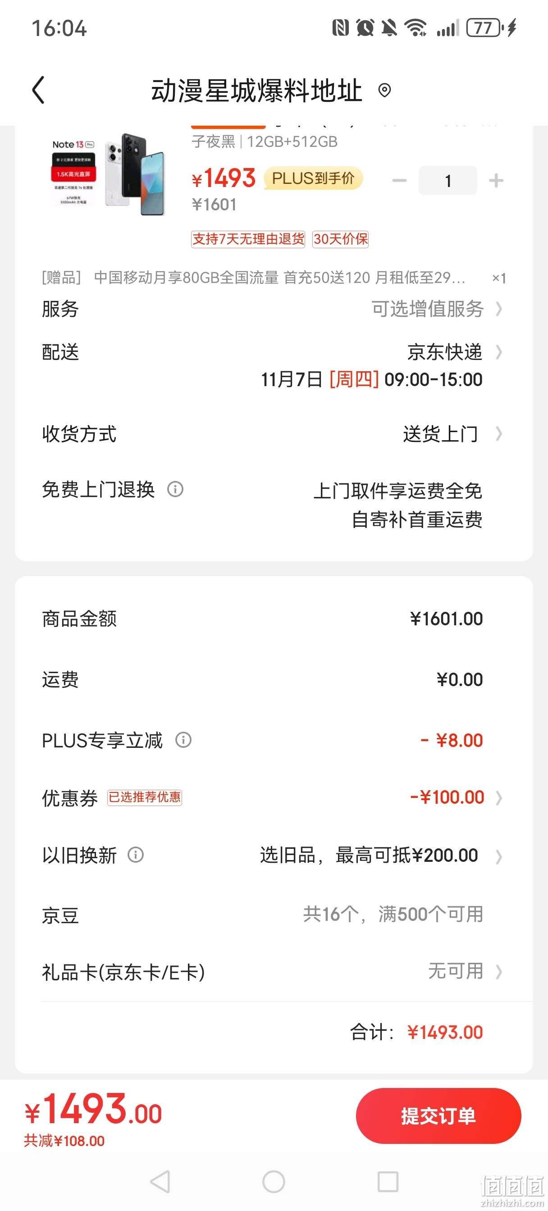548x1211 pixels.
Task: Increase quantity with the plus button
Action: [496, 181]
